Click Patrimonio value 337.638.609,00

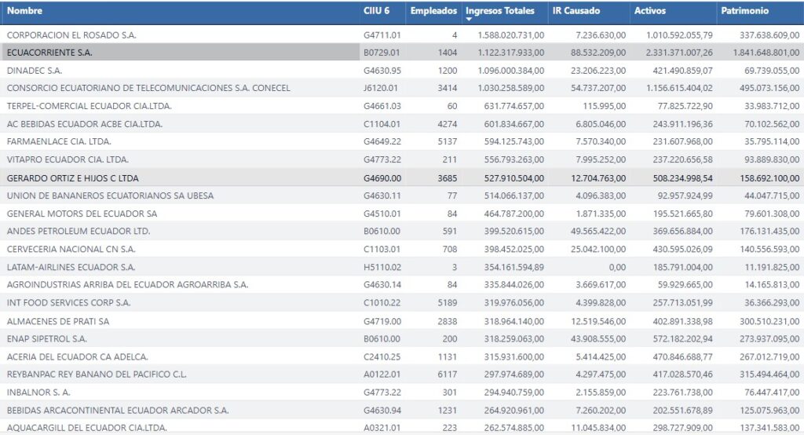click(x=769, y=35)
